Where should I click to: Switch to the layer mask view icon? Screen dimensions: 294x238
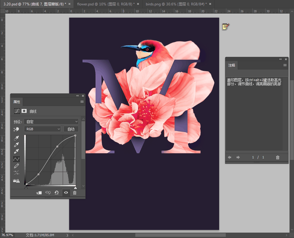[x=24, y=111]
